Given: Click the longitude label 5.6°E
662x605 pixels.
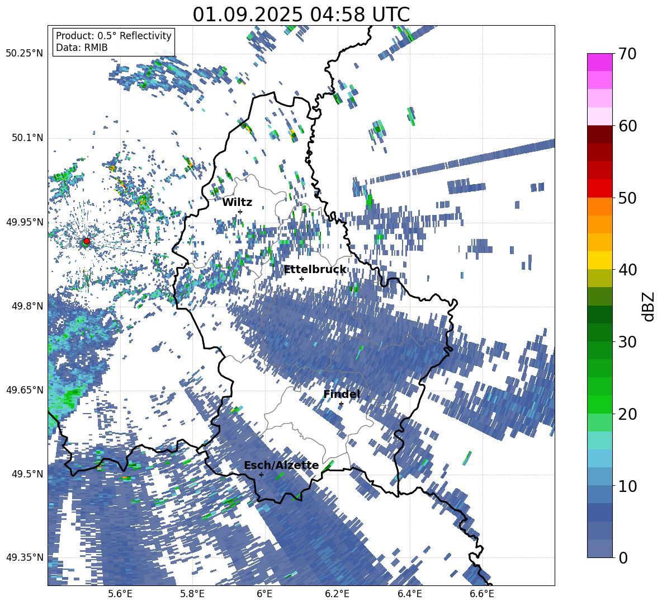Looking at the screenshot, I should (x=120, y=594).
